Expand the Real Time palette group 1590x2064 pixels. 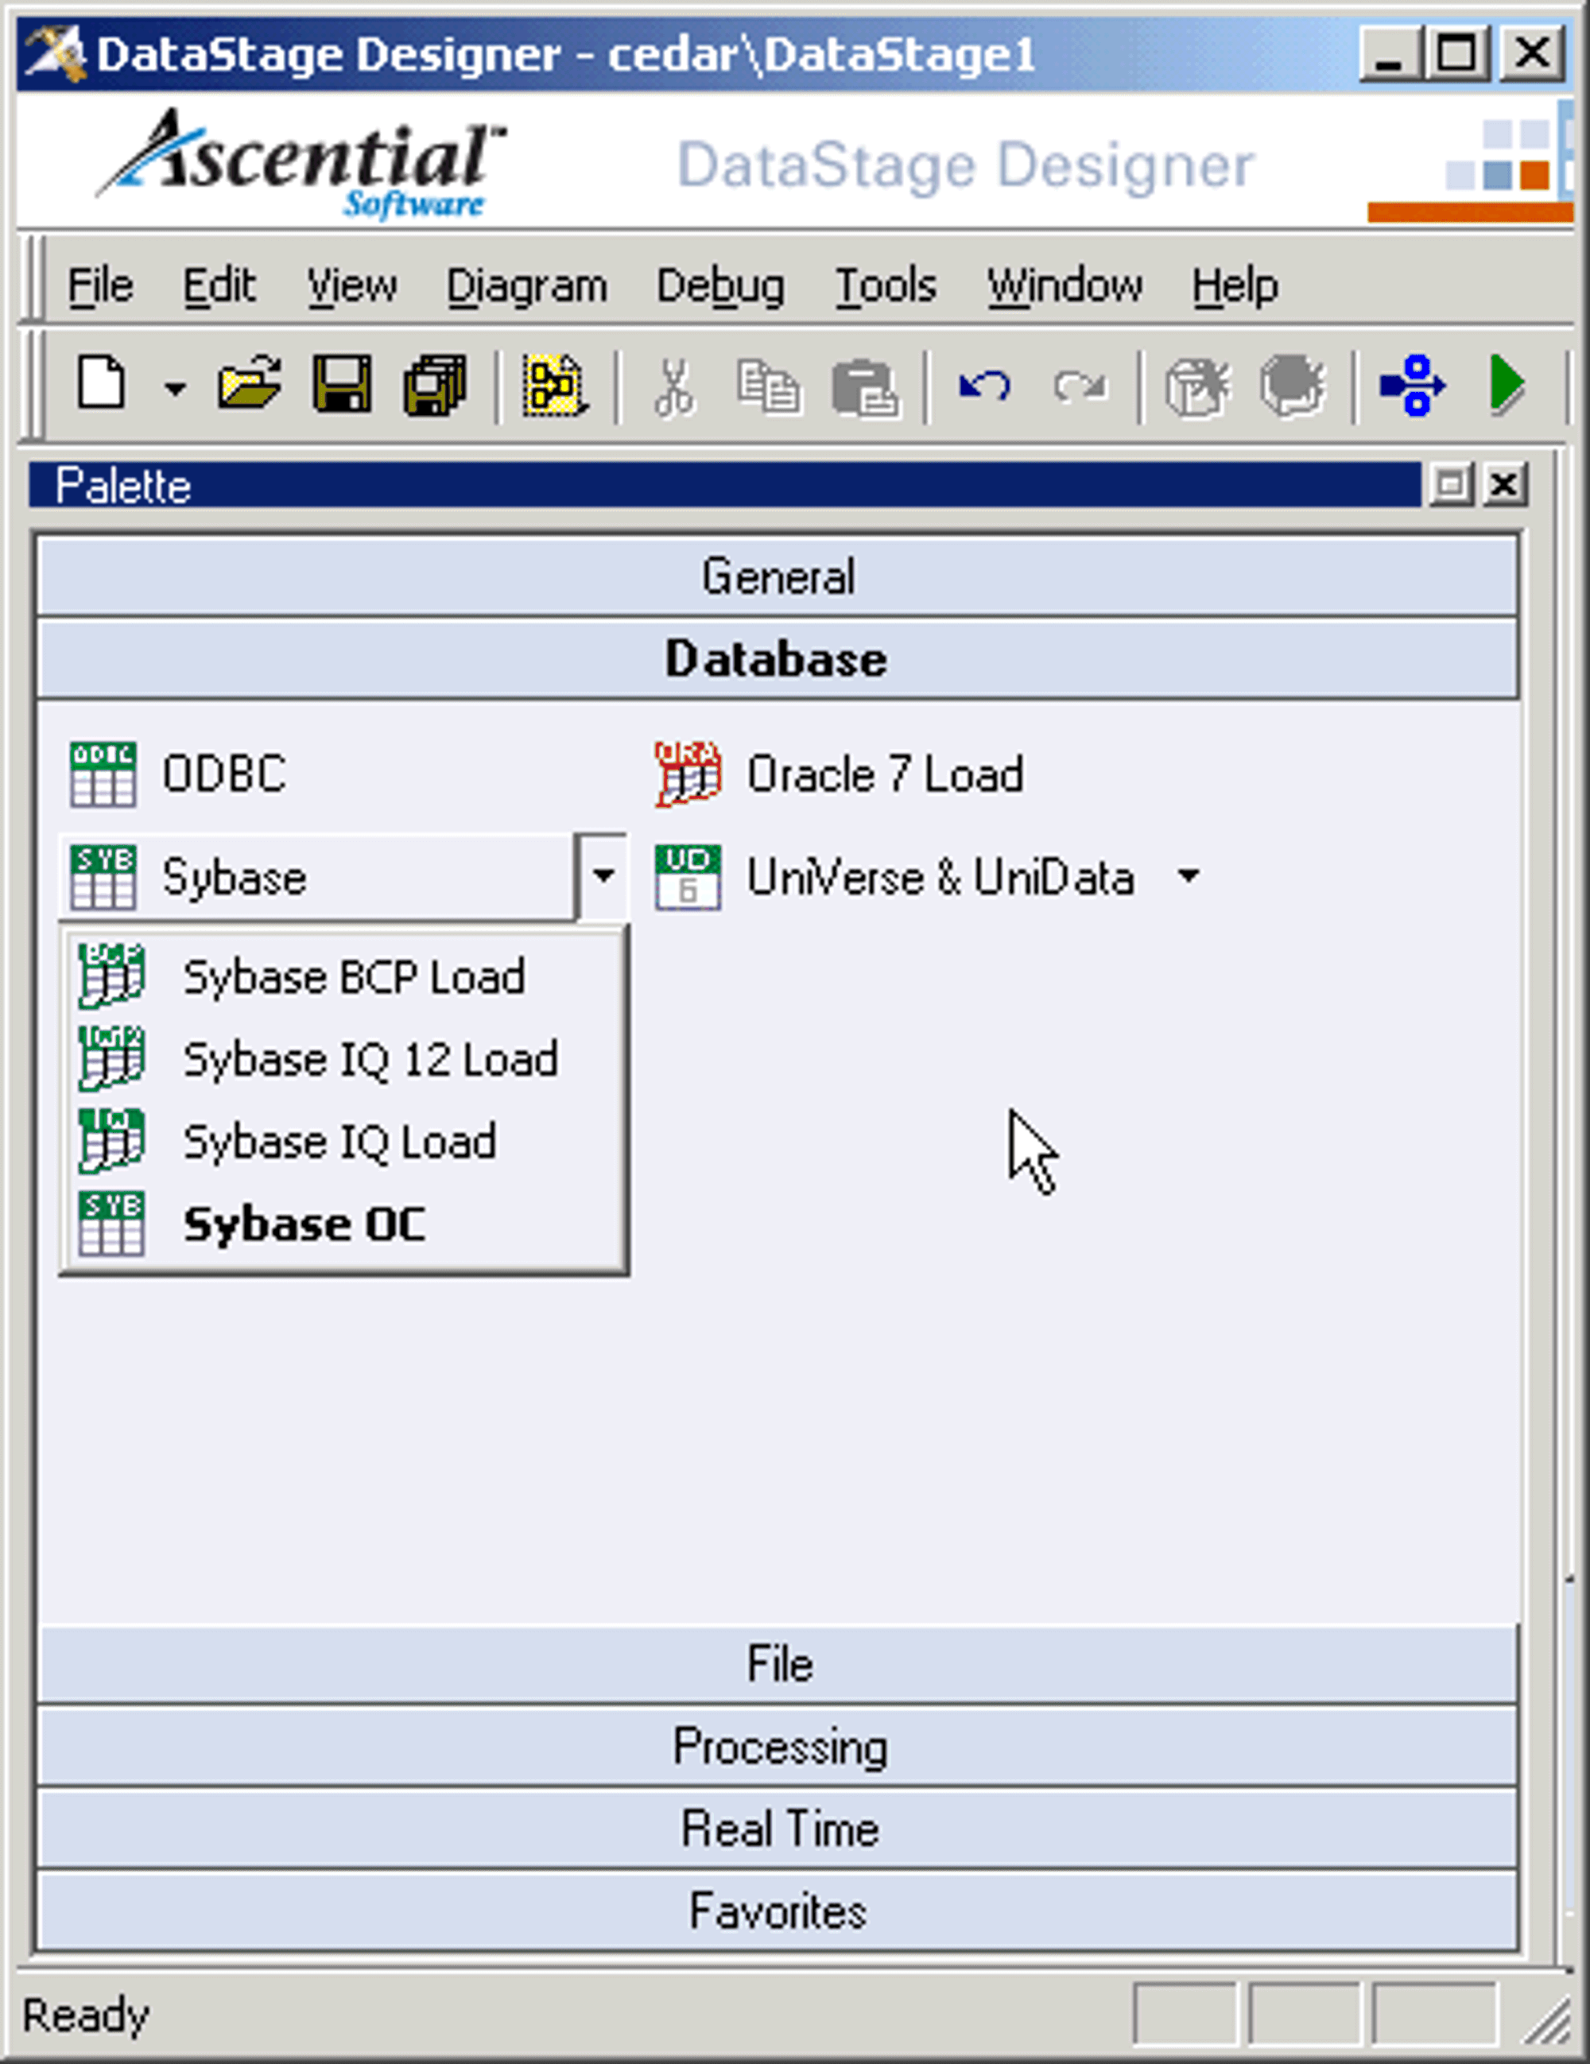pyautogui.click(x=778, y=1829)
